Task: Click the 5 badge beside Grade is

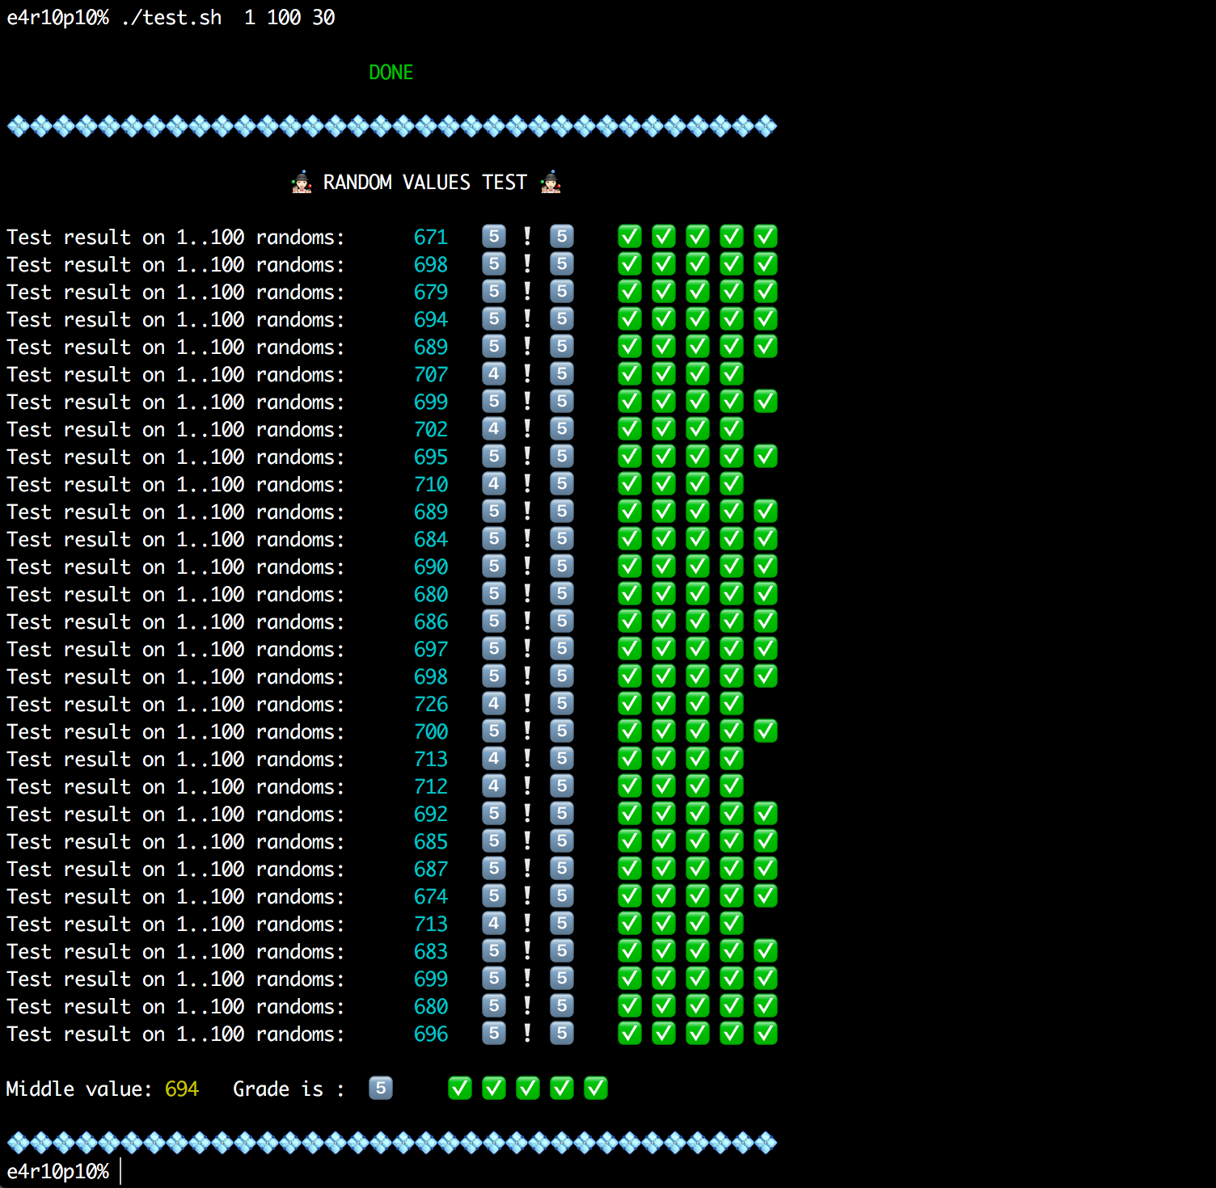Action: [x=381, y=1088]
